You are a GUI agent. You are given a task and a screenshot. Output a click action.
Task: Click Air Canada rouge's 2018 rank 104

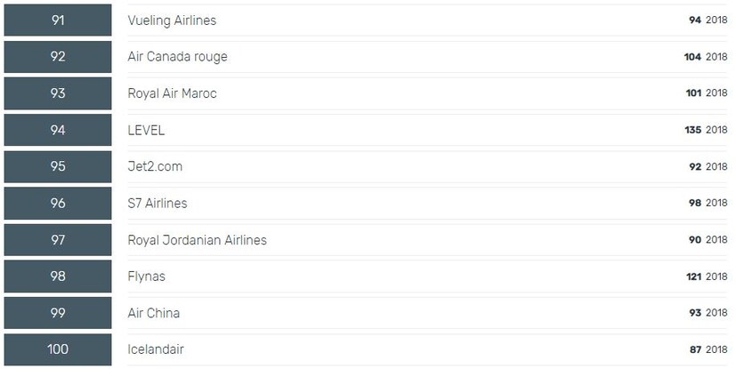(x=692, y=57)
